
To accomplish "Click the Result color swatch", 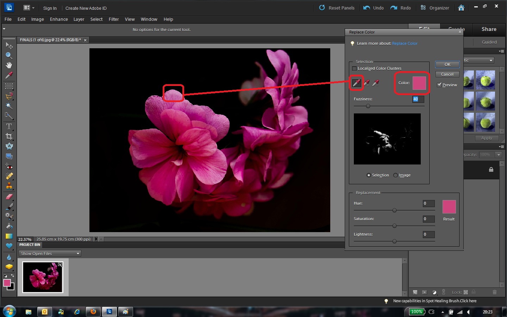I will tap(449, 207).
